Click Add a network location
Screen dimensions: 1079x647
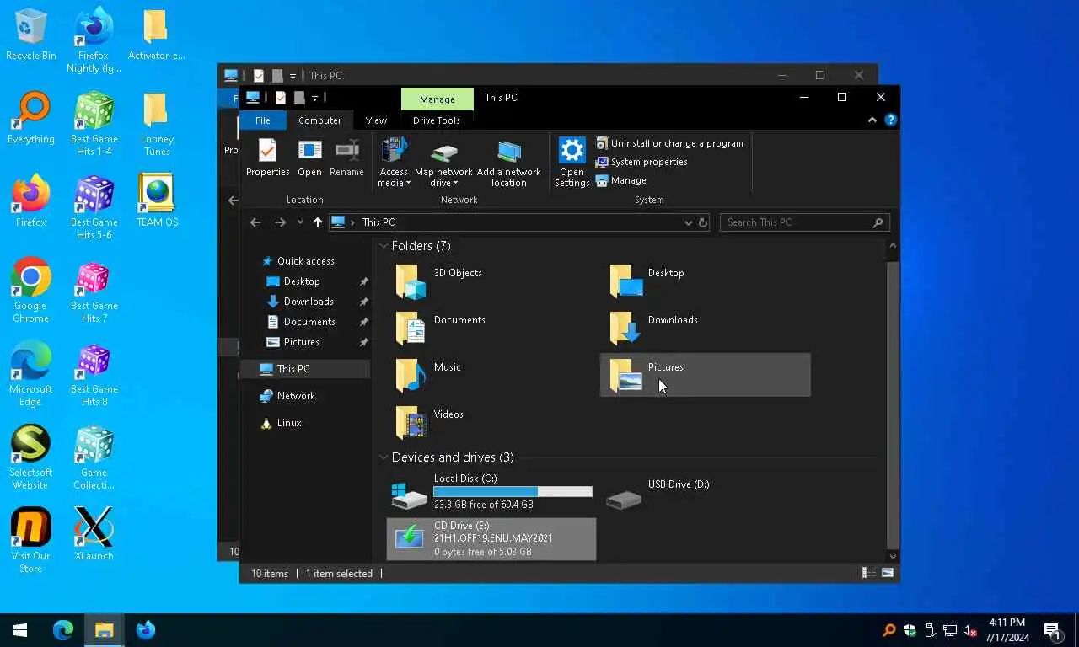point(508,163)
